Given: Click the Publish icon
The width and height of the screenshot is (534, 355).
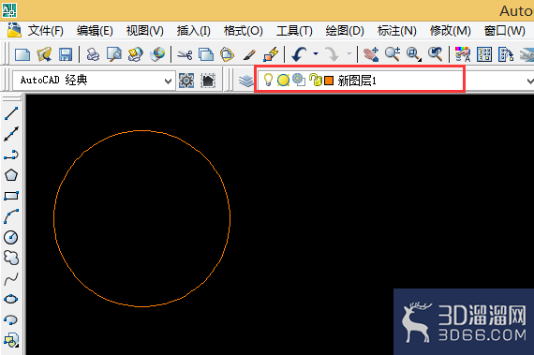Looking at the screenshot, I should (135, 54).
